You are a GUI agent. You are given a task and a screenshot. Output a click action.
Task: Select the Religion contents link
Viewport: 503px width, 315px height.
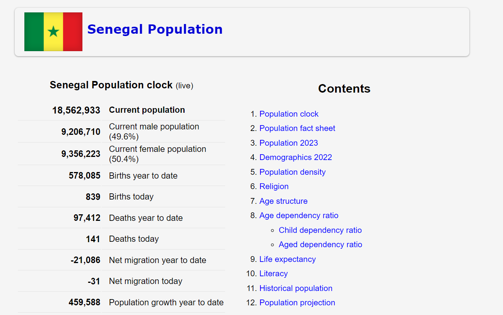tap(274, 186)
